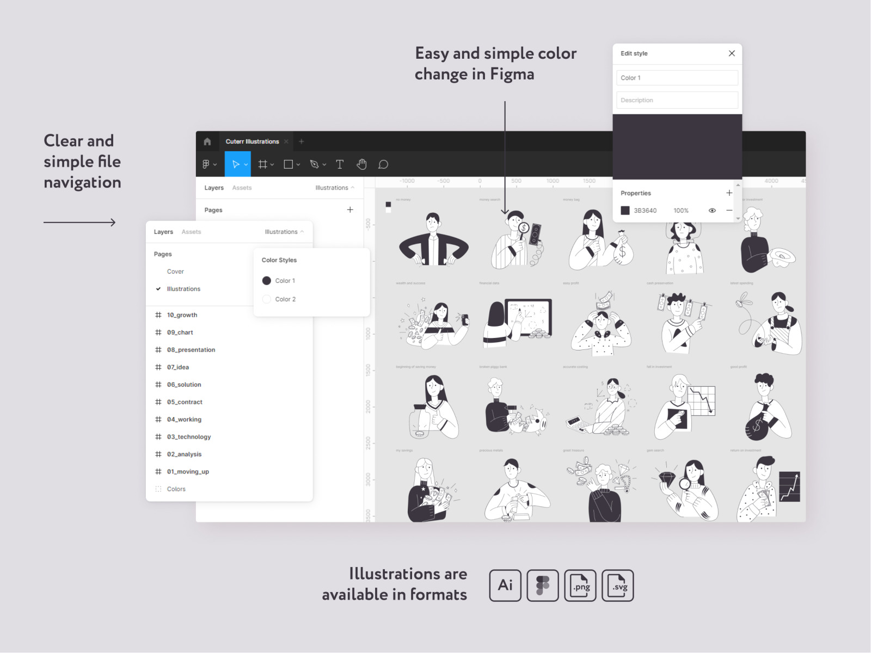Image resolution: width=871 pixels, height=653 pixels.
Task: Select the Move tool in toolbar
Action: click(235, 164)
